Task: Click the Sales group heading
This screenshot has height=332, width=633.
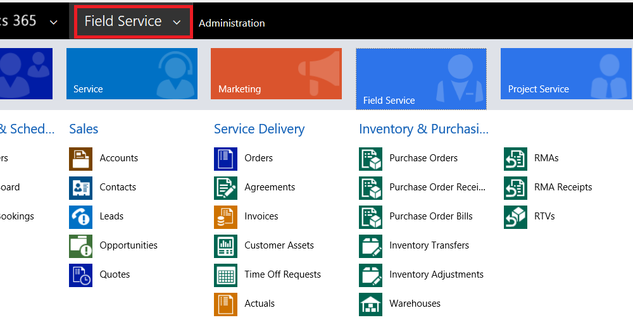Action: point(84,129)
